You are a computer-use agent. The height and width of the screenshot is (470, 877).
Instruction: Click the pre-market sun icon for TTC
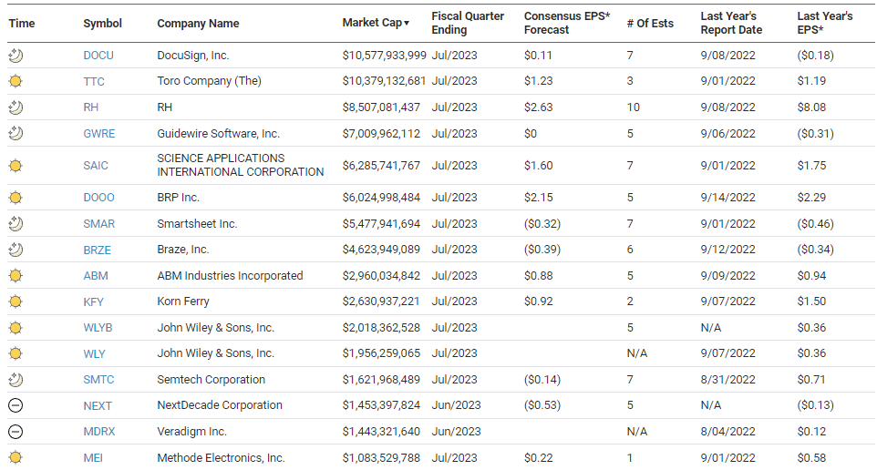click(x=15, y=81)
